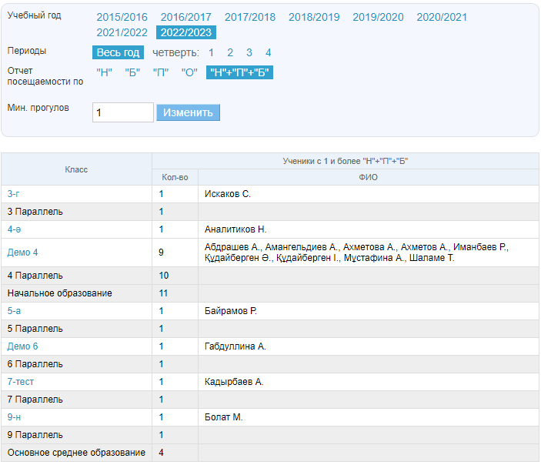Filter attendance report by "Б"
Screen dimensions: 541x465
coord(132,72)
